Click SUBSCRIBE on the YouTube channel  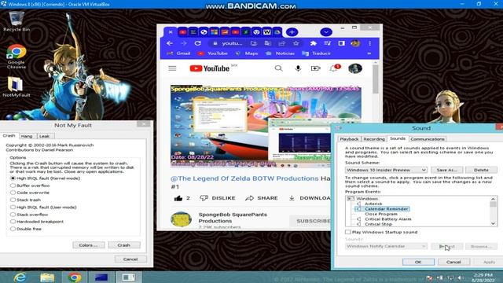(310, 221)
